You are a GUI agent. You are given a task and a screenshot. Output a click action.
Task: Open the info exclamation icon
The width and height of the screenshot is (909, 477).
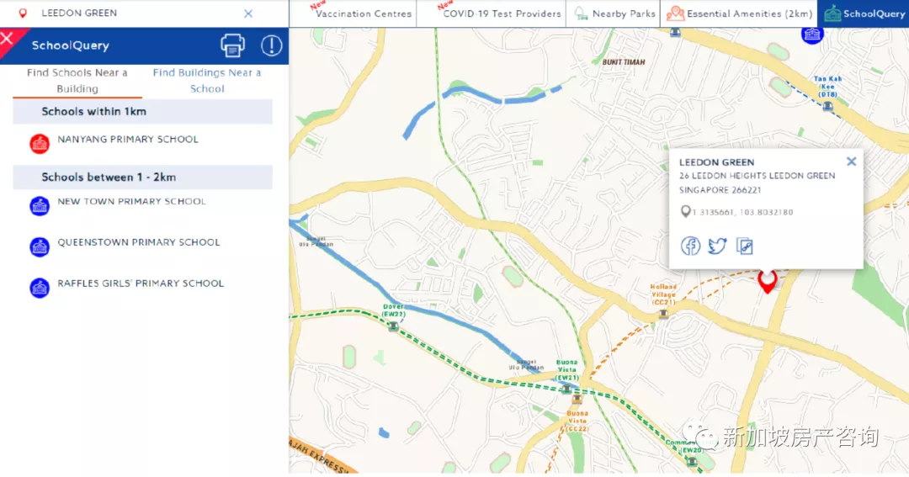[x=271, y=45]
